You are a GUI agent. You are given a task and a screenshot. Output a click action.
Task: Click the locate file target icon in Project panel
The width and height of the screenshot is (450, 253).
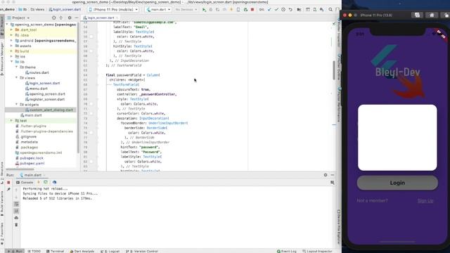click(53, 18)
